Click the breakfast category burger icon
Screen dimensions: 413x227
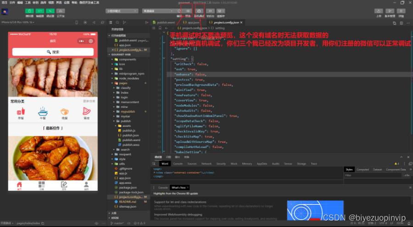[x=21, y=112]
